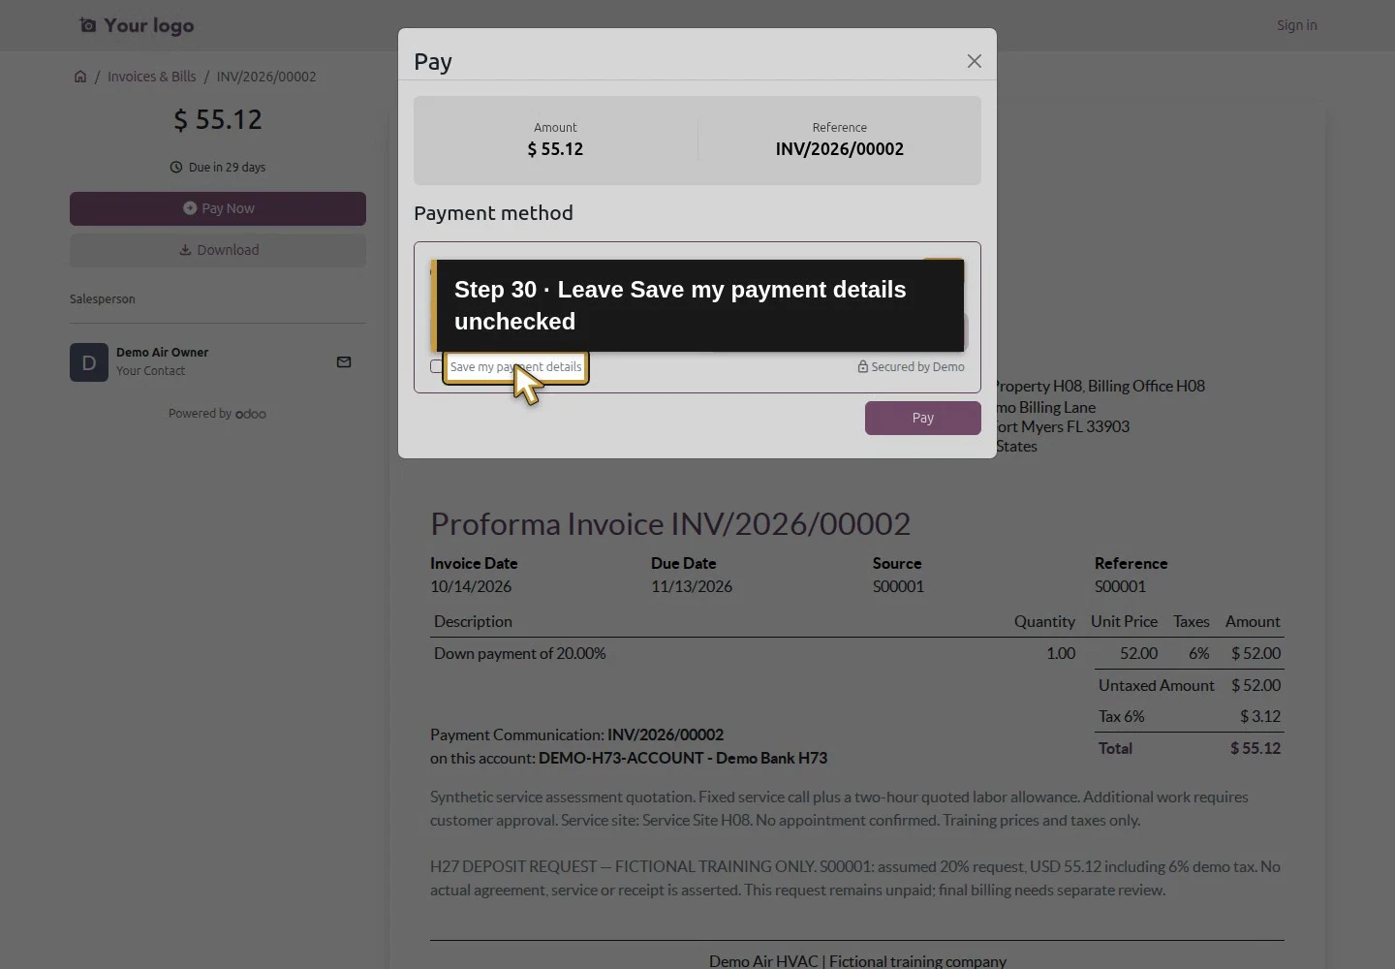1395x969 pixels.
Task: Tick the Save my payment details checkbox
Action: pyautogui.click(x=436, y=366)
